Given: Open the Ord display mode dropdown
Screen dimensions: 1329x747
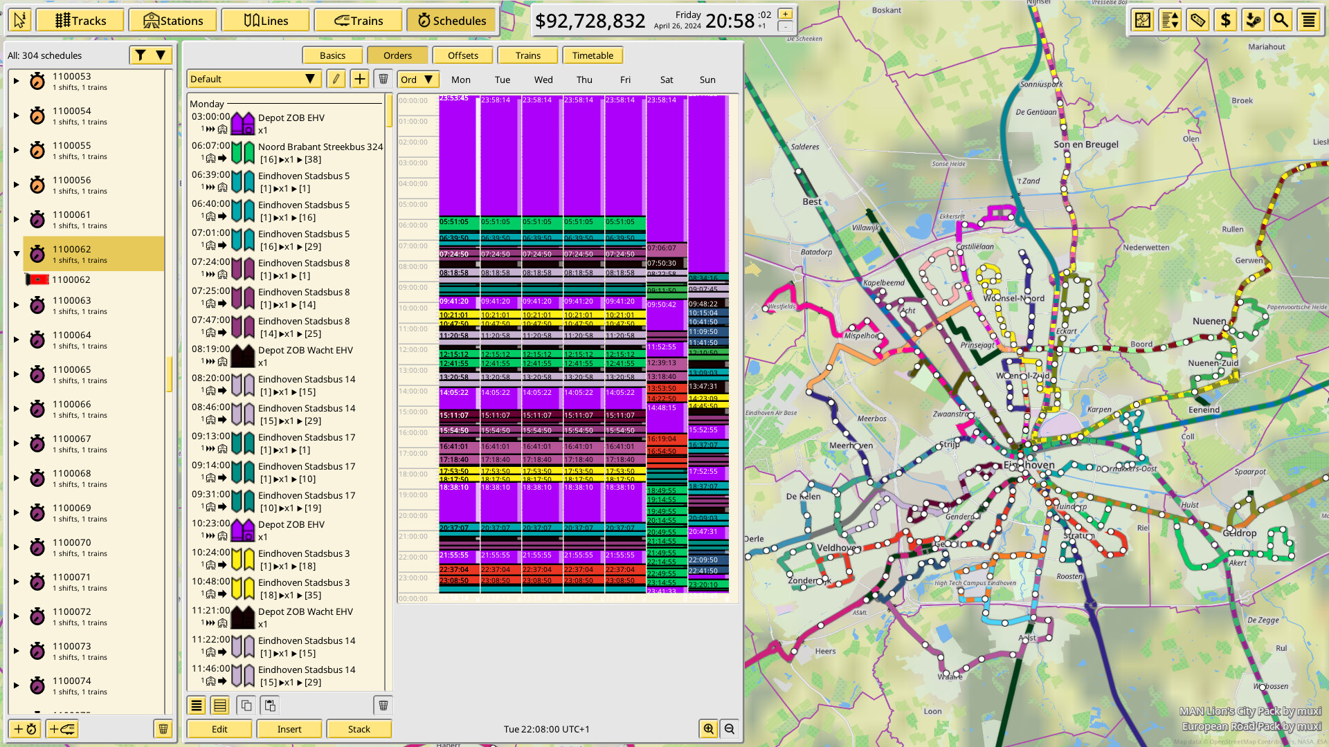Looking at the screenshot, I should pos(417,79).
